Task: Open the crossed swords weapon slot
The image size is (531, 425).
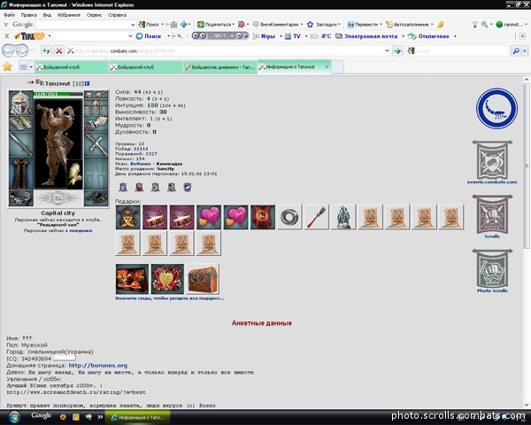Action: (96, 143)
